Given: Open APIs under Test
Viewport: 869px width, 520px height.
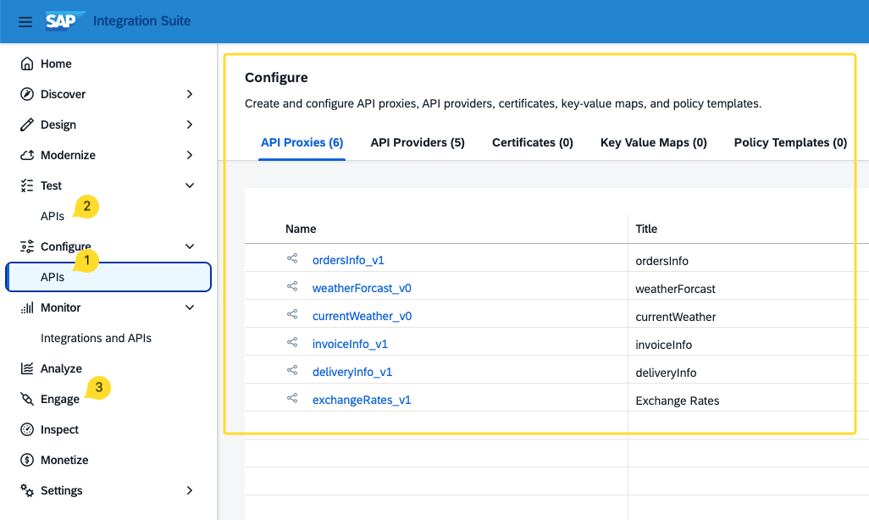Looking at the screenshot, I should point(53,216).
